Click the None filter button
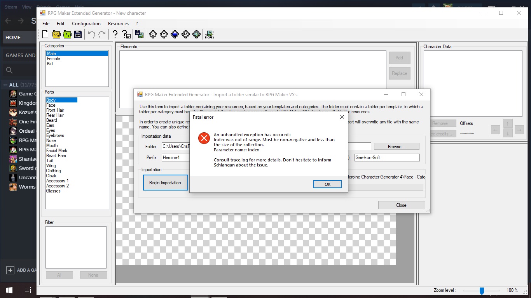This screenshot has height=298, width=531. click(x=93, y=275)
